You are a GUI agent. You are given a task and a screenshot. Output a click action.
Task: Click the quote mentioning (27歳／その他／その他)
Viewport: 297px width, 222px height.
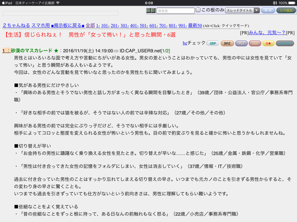point(120,113)
